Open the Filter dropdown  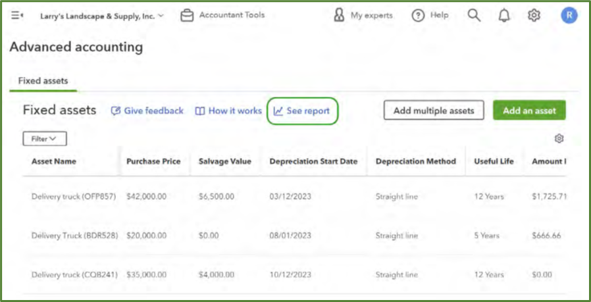(45, 139)
